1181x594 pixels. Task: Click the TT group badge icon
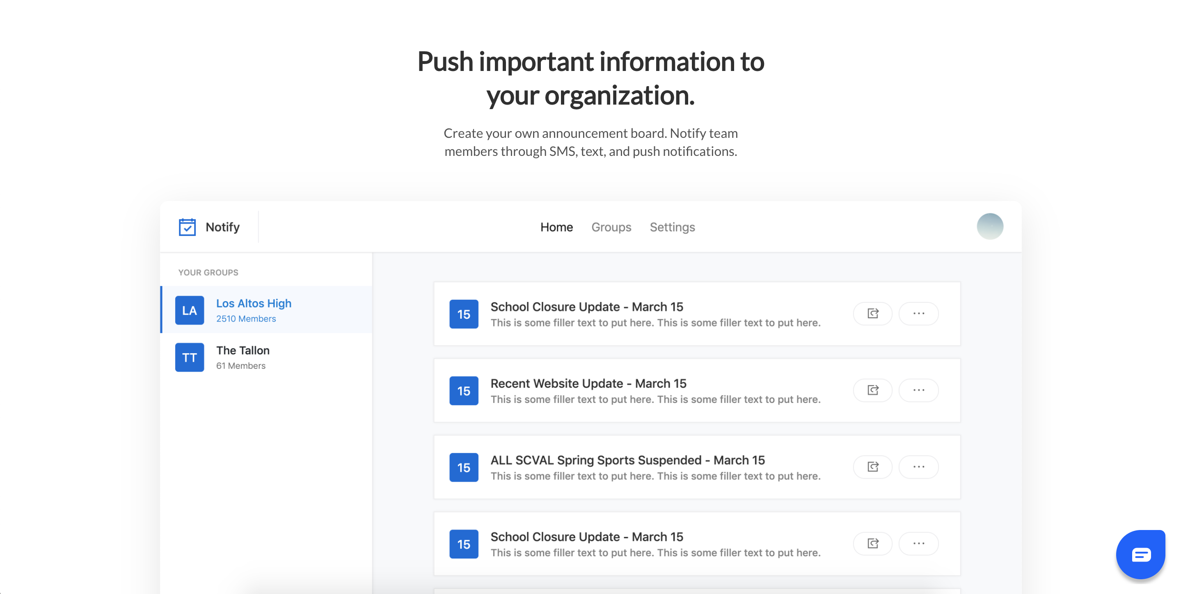coord(189,357)
